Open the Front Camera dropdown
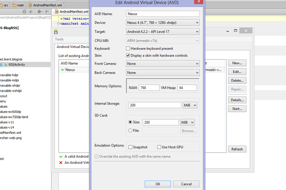 163,63
